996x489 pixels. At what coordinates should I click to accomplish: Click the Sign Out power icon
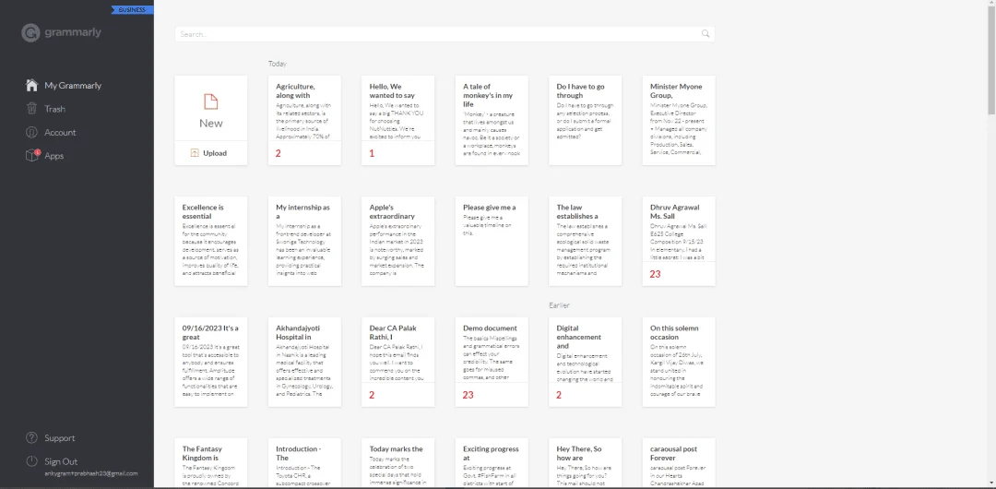point(31,461)
